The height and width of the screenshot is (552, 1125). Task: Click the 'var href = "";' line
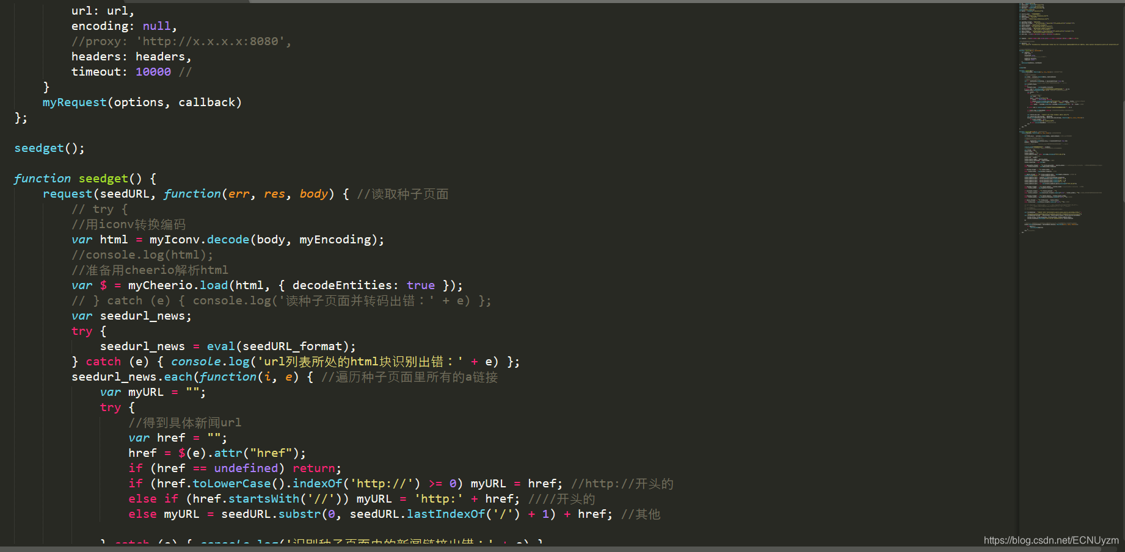(178, 438)
